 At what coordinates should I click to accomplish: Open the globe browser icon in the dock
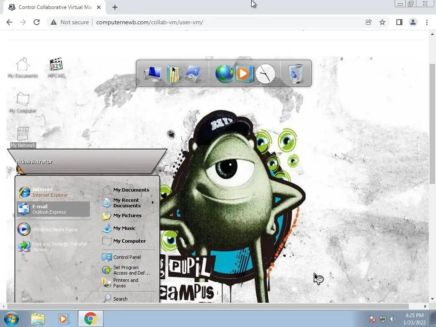point(224,74)
